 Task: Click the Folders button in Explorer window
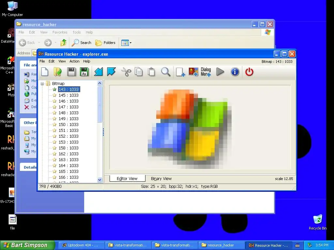click(105, 43)
